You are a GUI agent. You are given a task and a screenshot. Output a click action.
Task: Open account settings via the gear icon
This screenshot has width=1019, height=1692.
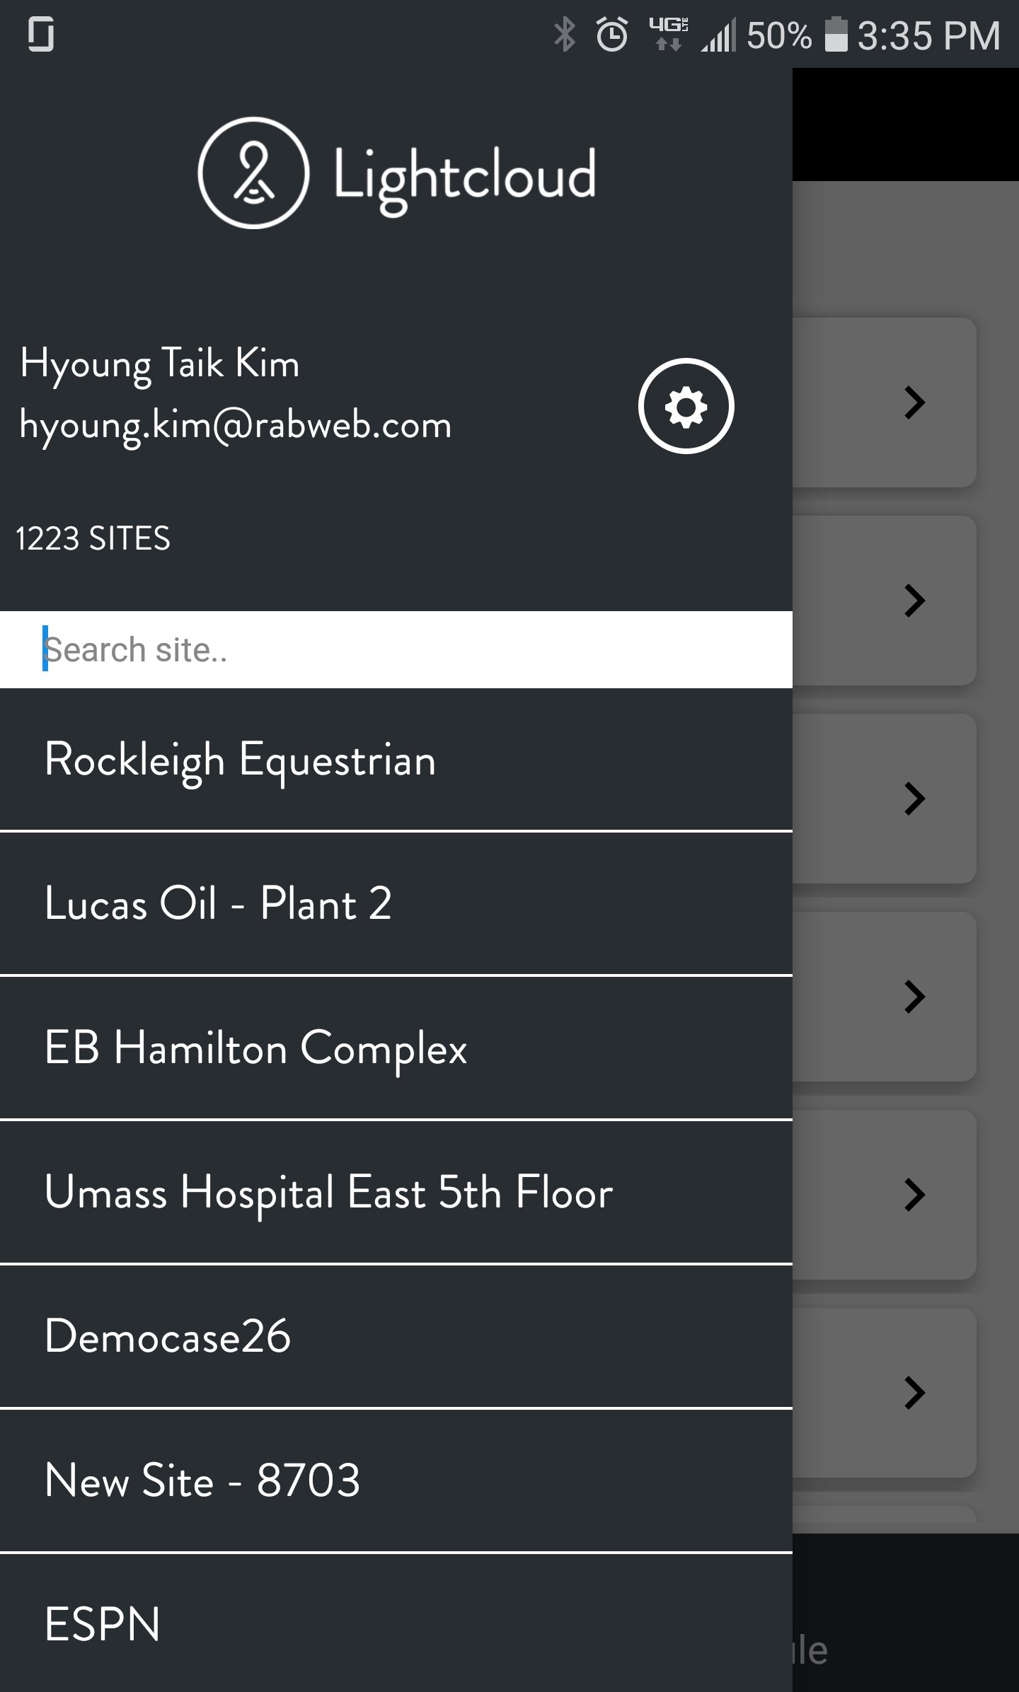(x=685, y=406)
